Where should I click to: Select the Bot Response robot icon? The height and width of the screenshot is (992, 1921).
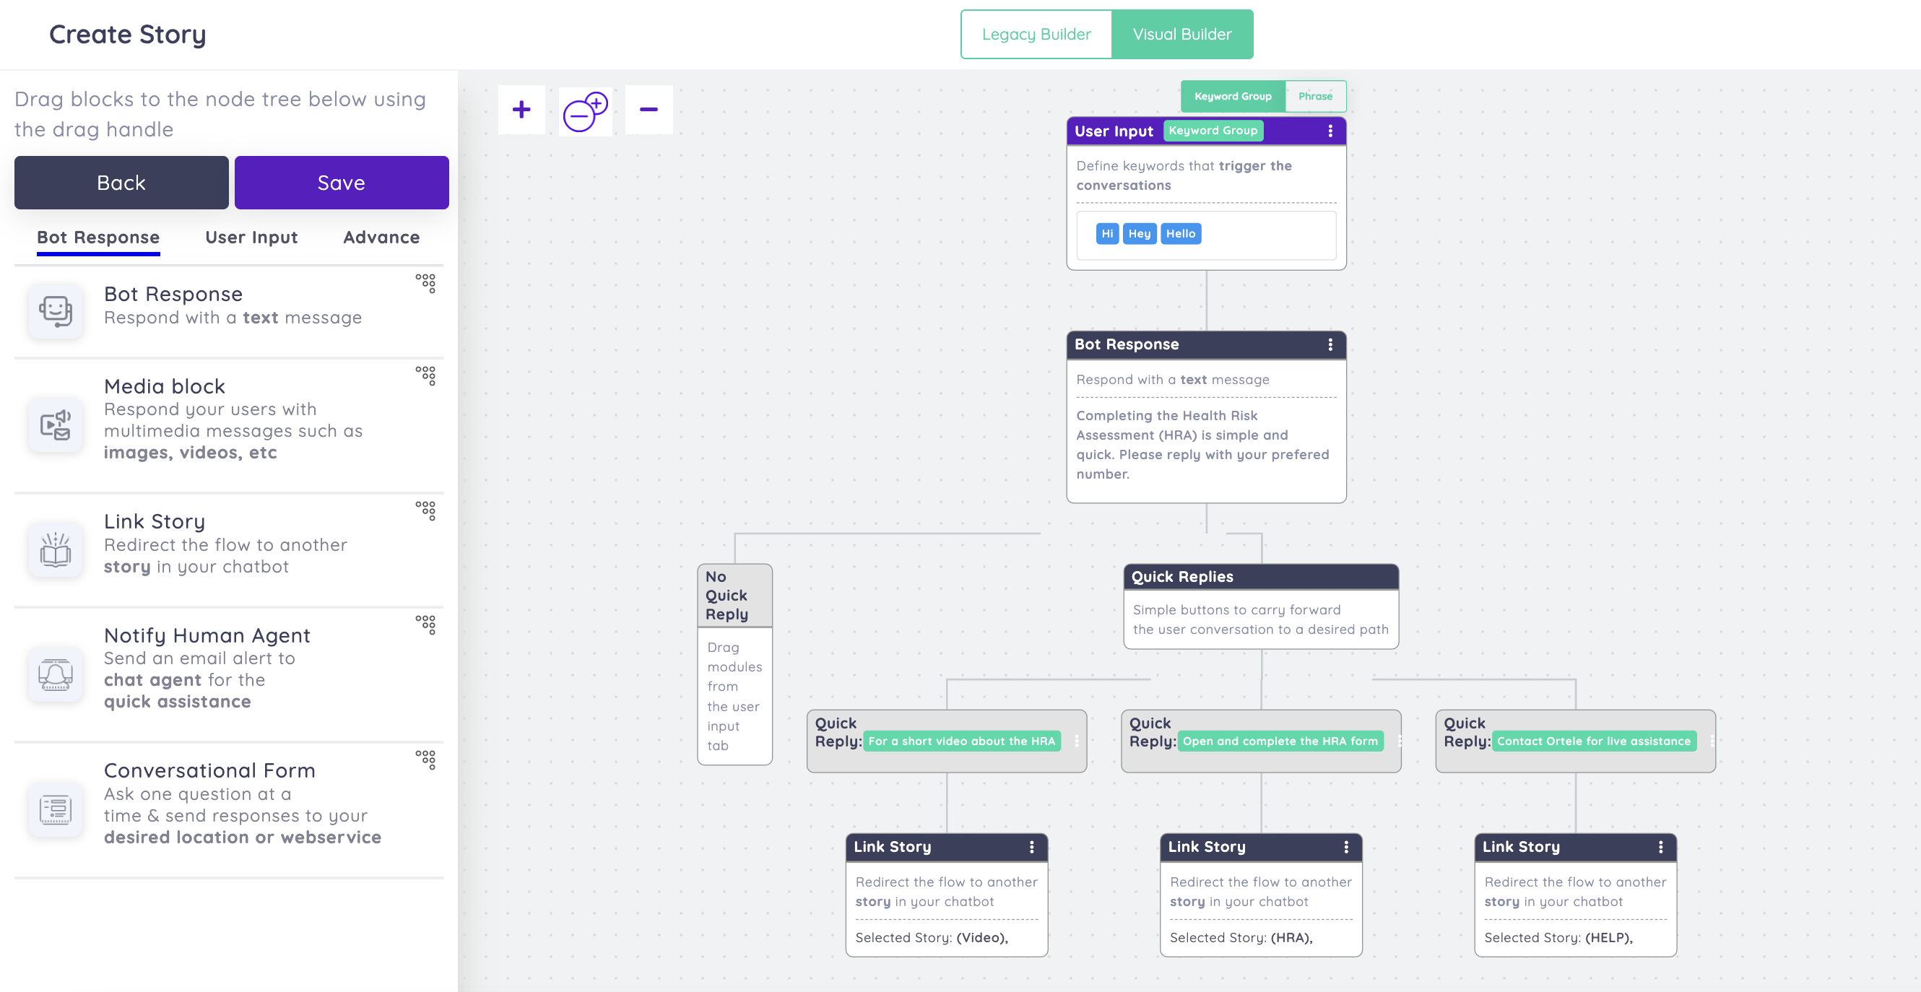pyautogui.click(x=55, y=310)
